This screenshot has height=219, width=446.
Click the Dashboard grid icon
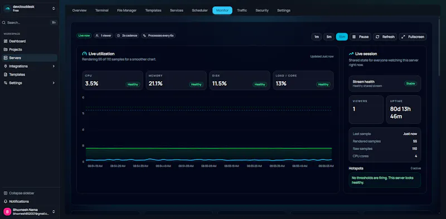(x=6, y=41)
